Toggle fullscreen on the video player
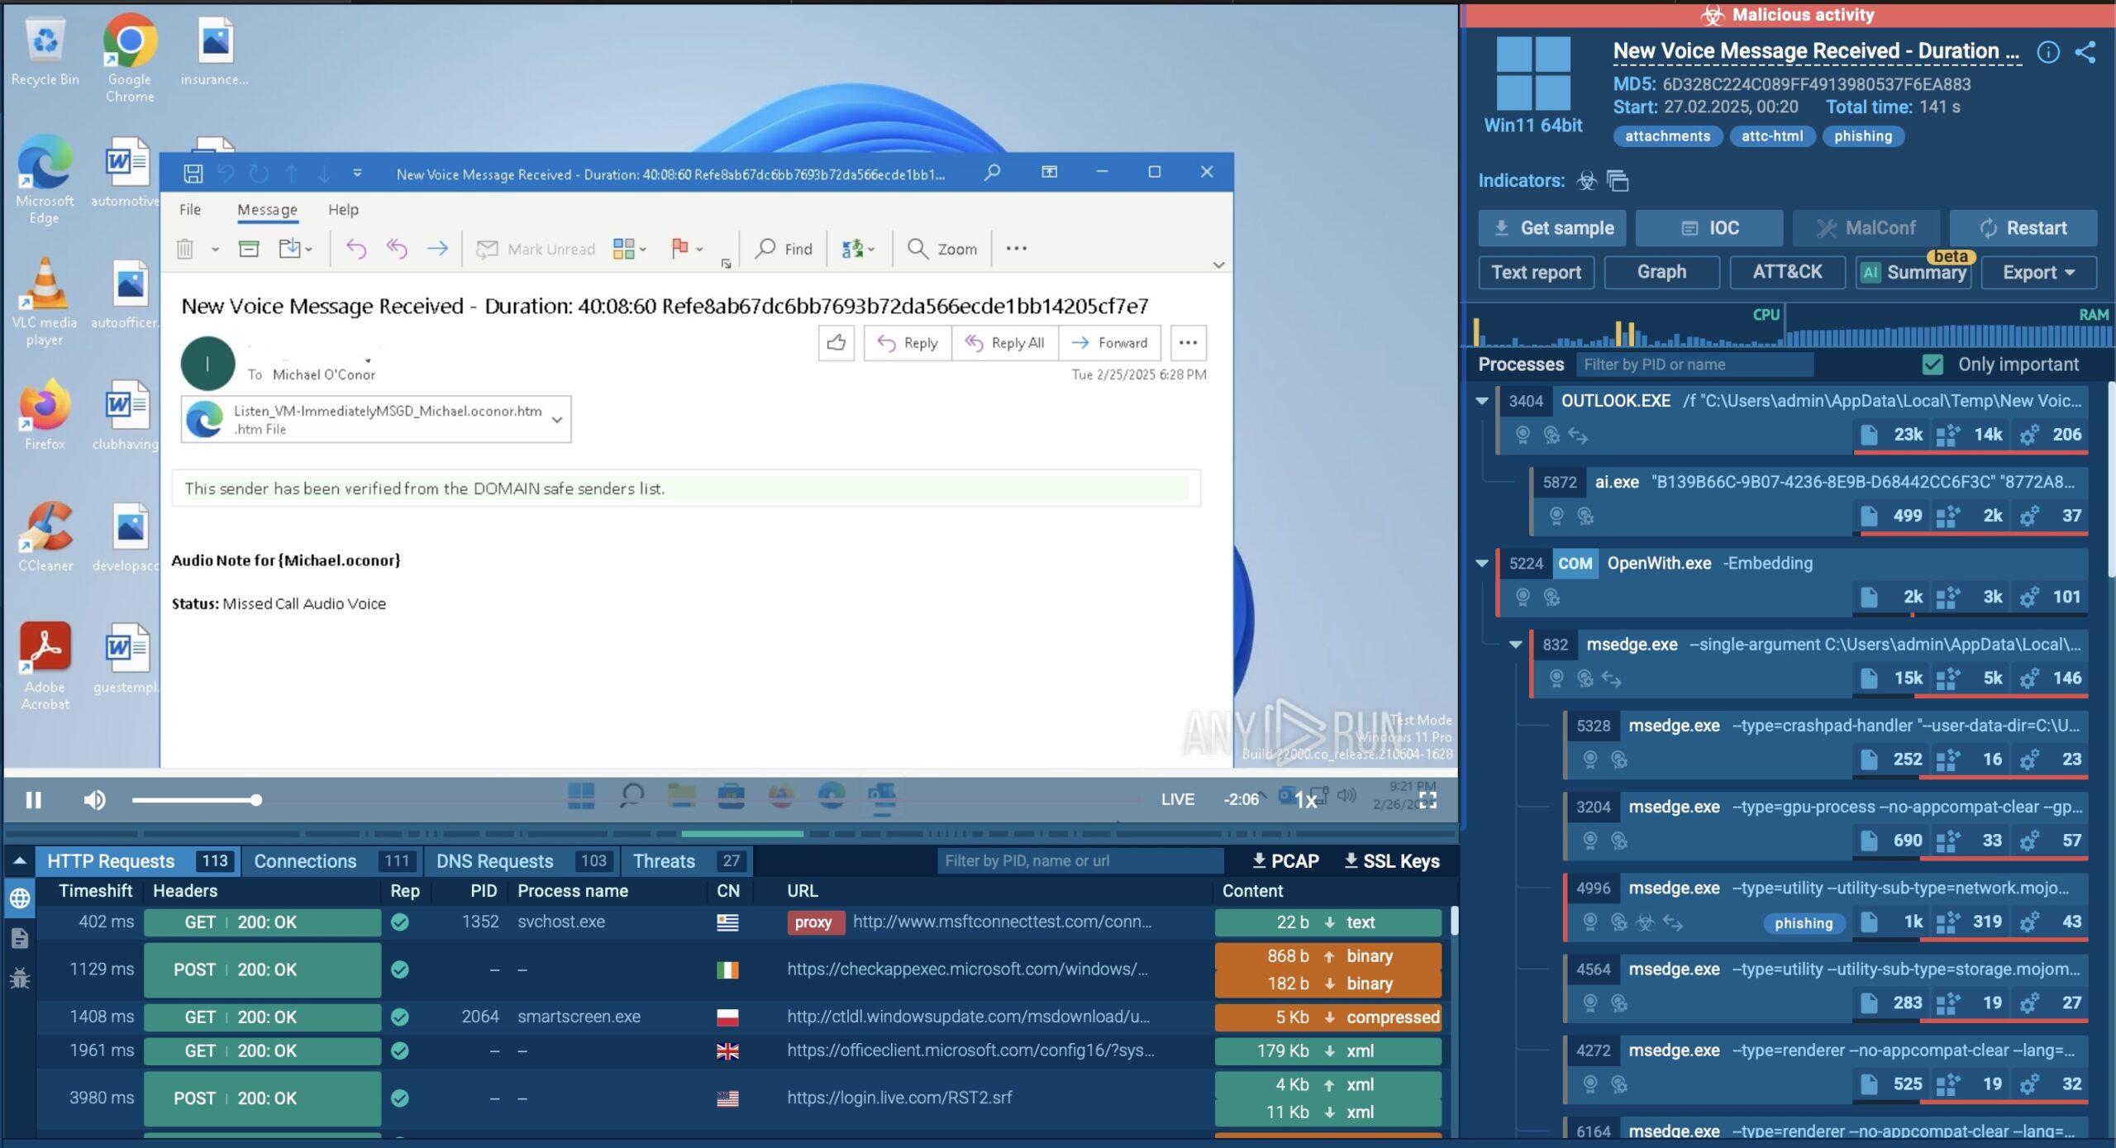2116x1148 pixels. tap(1428, 799)
